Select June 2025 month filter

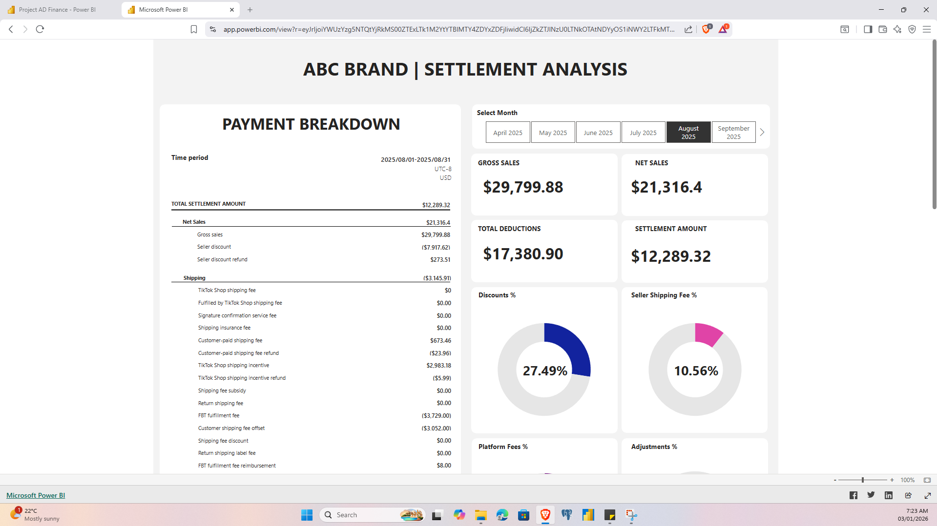pyautogui.click(x=598, y=133)
